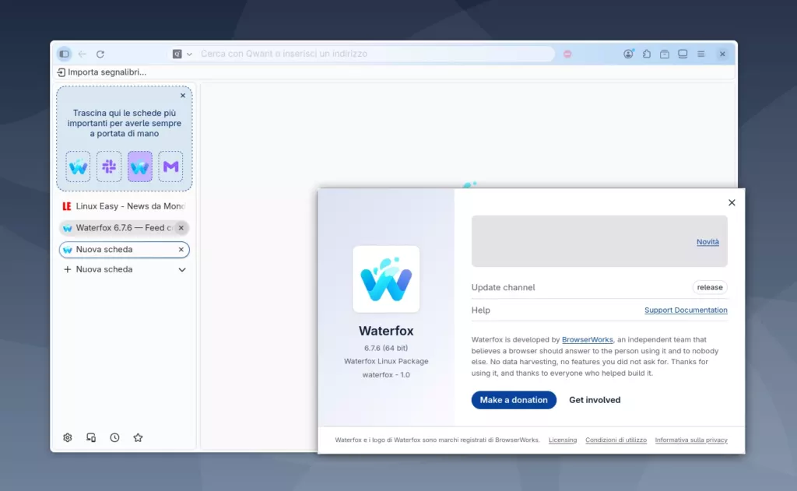The width and height of the screenshot is (797, 491).
Task: Select the Slack pinned suggestion icon
Action: tap(109, 167)
